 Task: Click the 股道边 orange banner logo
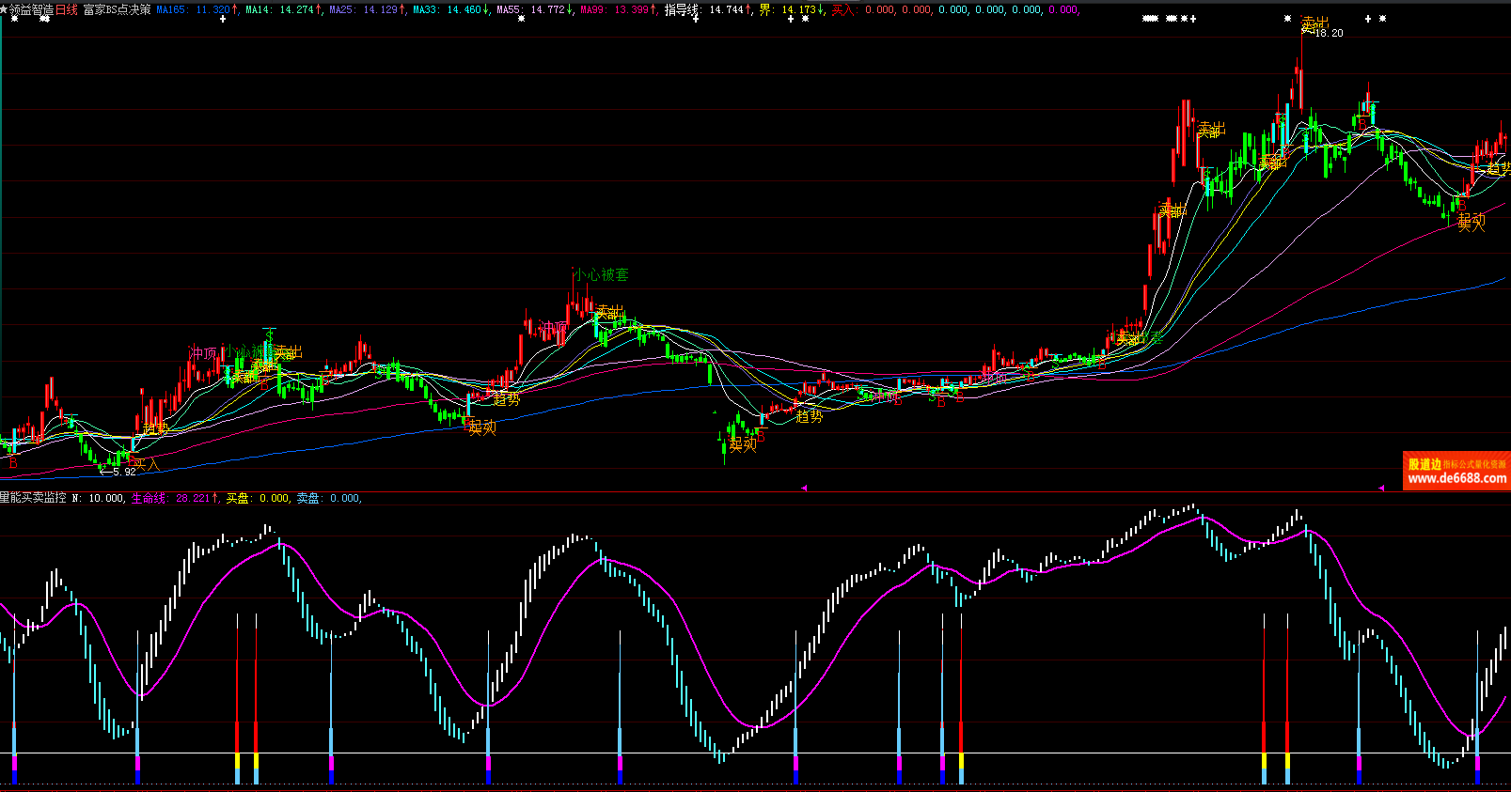coord(1424,464)
